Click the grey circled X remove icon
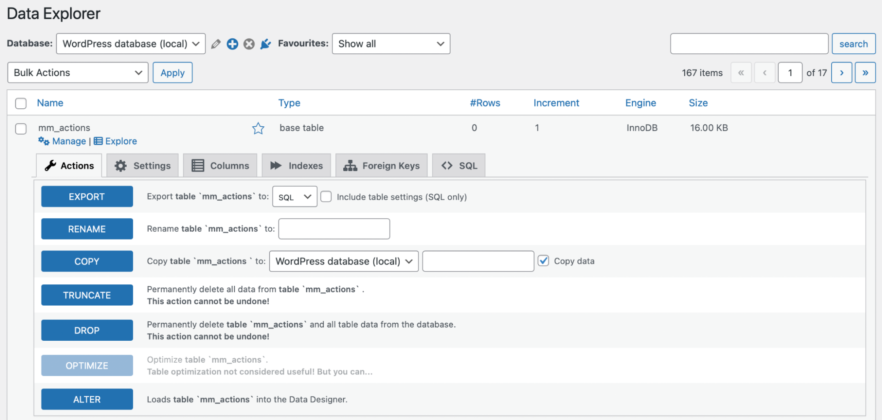The image size is (882, 420). coord(249,44)
